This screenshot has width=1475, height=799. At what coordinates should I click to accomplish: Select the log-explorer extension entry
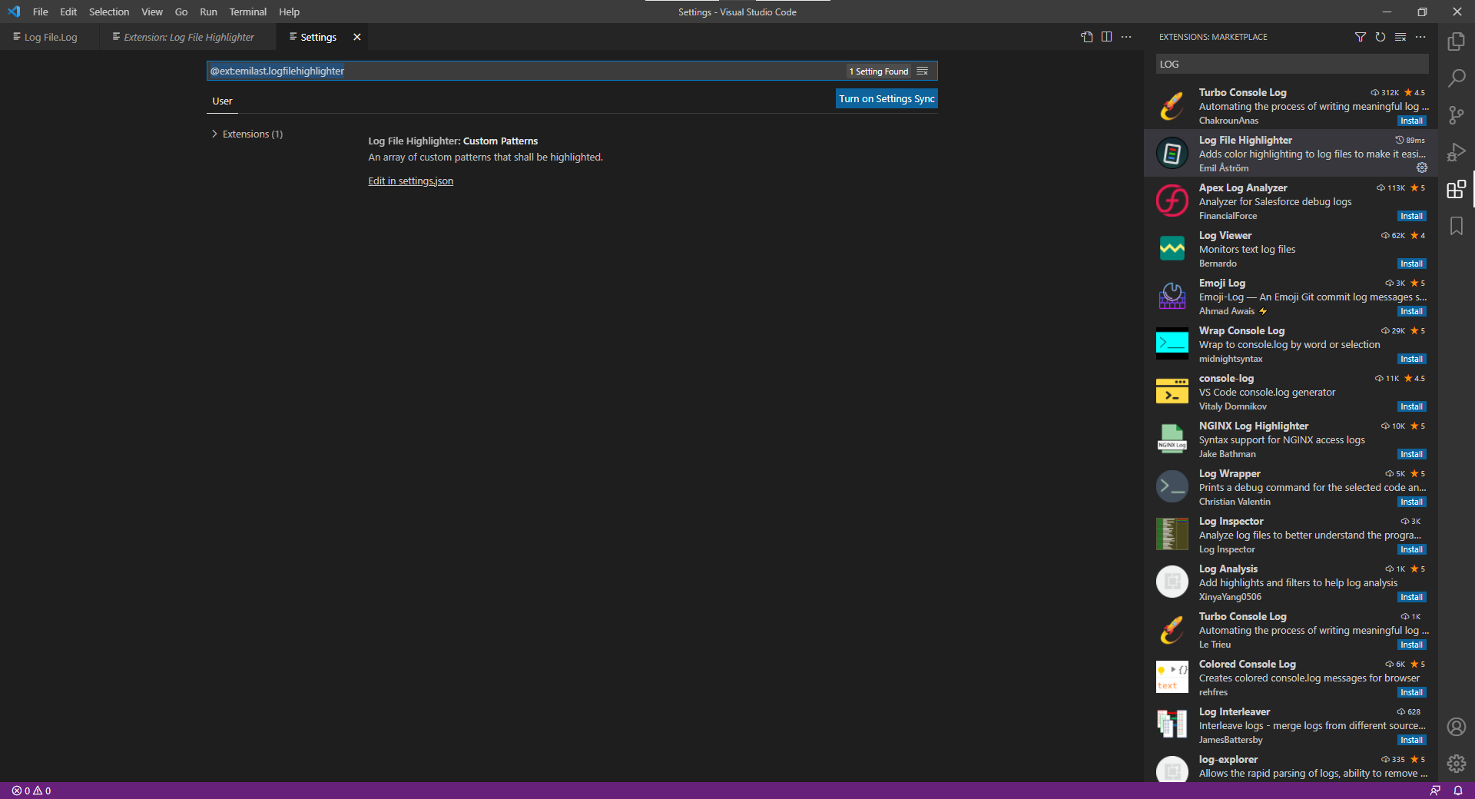pyautogui.click(x=1291, y=766)
